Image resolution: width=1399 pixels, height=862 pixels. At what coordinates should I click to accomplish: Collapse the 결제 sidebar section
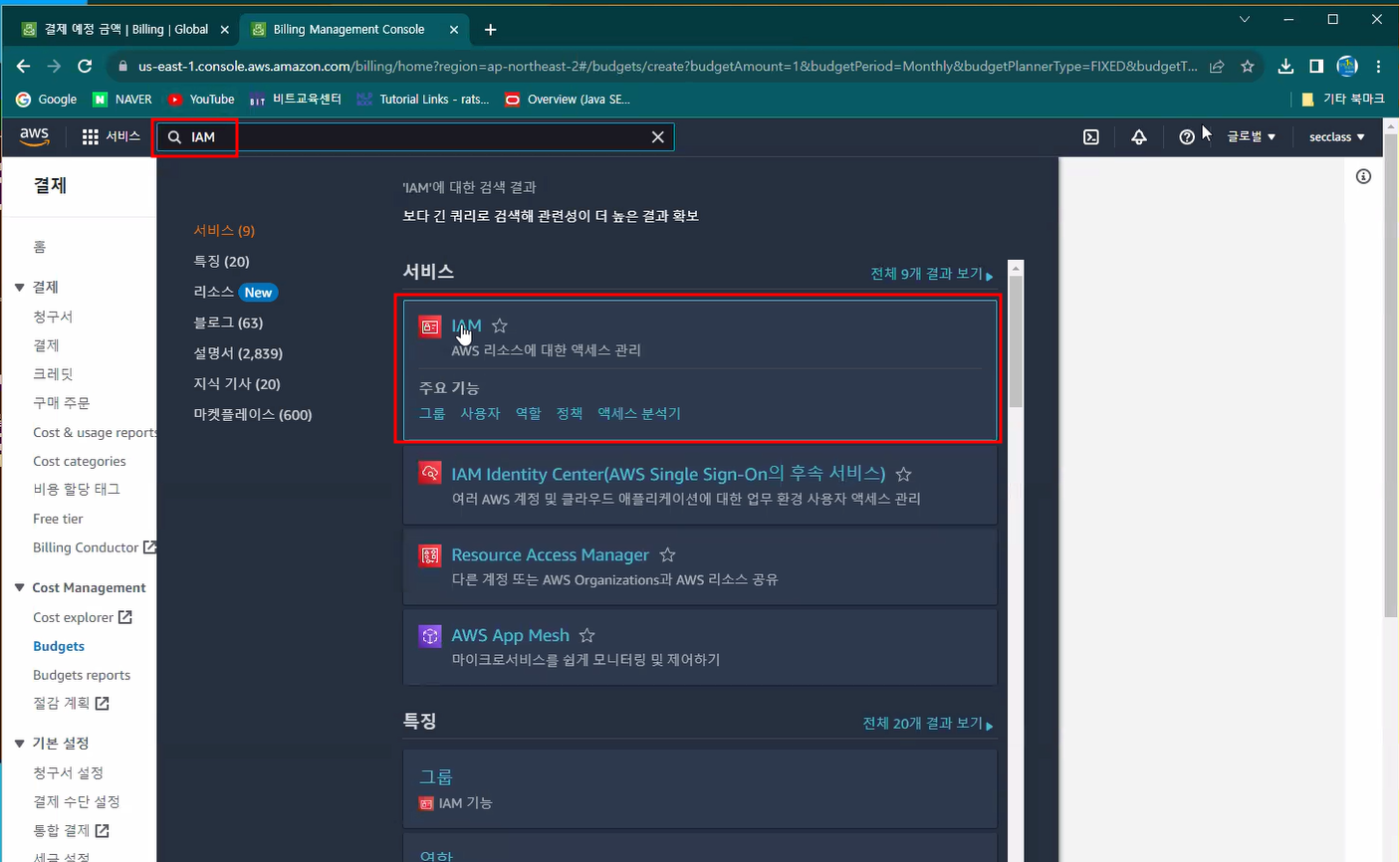[19, 287]
